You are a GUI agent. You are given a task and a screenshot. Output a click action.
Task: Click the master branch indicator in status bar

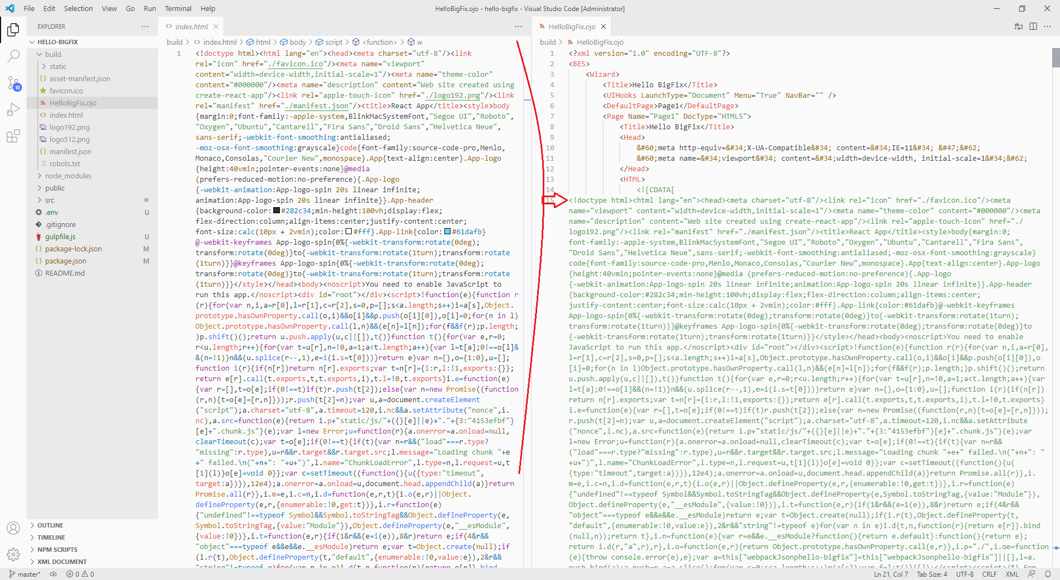pyautogui.click(x=25, y=574)
